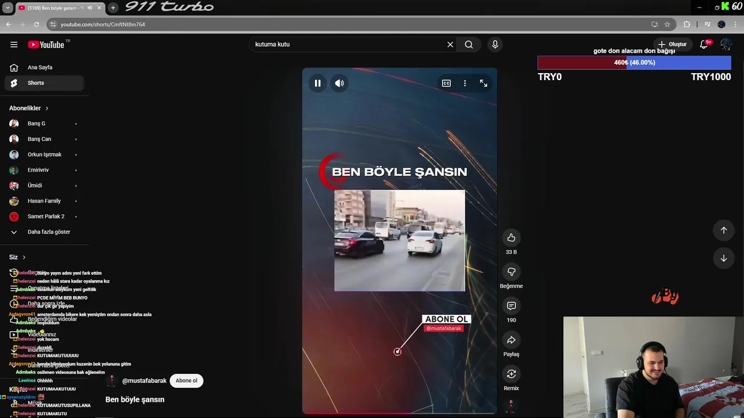744x418 pixels.
Task: Dislike the Short (Beğenme)
Action: tap(511, 272)
